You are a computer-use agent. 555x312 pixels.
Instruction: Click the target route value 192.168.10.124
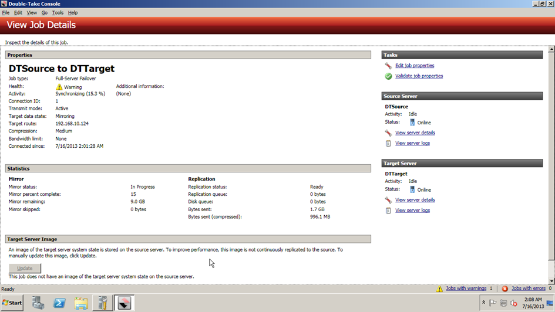(72, 124)
